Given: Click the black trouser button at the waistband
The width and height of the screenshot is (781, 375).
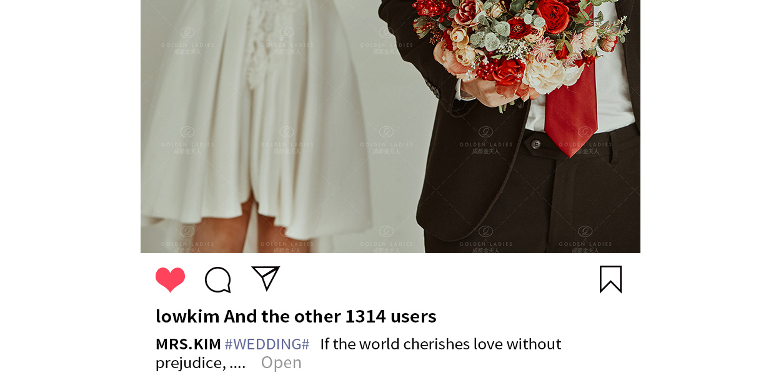Looking at the screenshot, I should [535, 144].
